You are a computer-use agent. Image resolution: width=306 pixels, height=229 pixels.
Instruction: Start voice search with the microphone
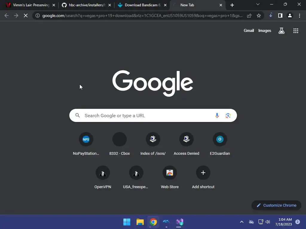[x=217, y=115]
